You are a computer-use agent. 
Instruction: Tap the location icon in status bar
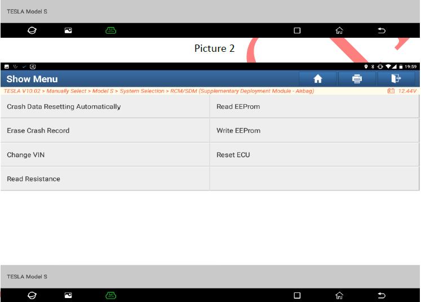pyautogui.click(x=366, y=66)
